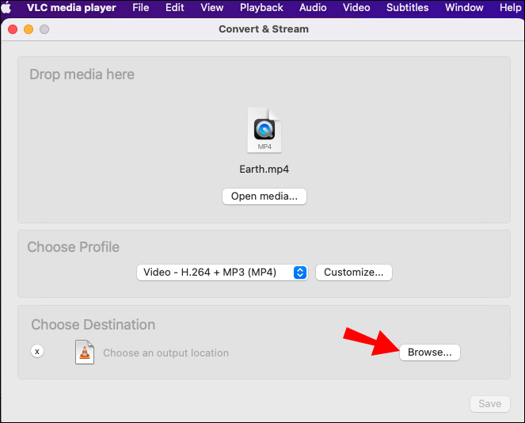Click the Open media... button

[x=264, y=196]
